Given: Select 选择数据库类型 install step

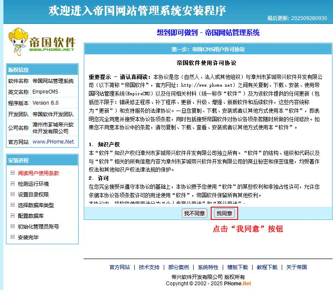Looking at the screenshot, I should tap(35, 205).
